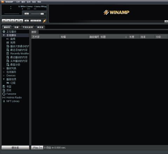The height and width of the screenshot is (154, 168).
Task: Expand the 播放列表 tree node
Action: coord(4,68)
